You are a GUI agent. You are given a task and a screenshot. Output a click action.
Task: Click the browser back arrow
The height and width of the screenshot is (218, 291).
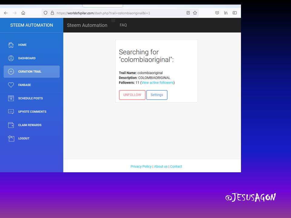point(6,13)
